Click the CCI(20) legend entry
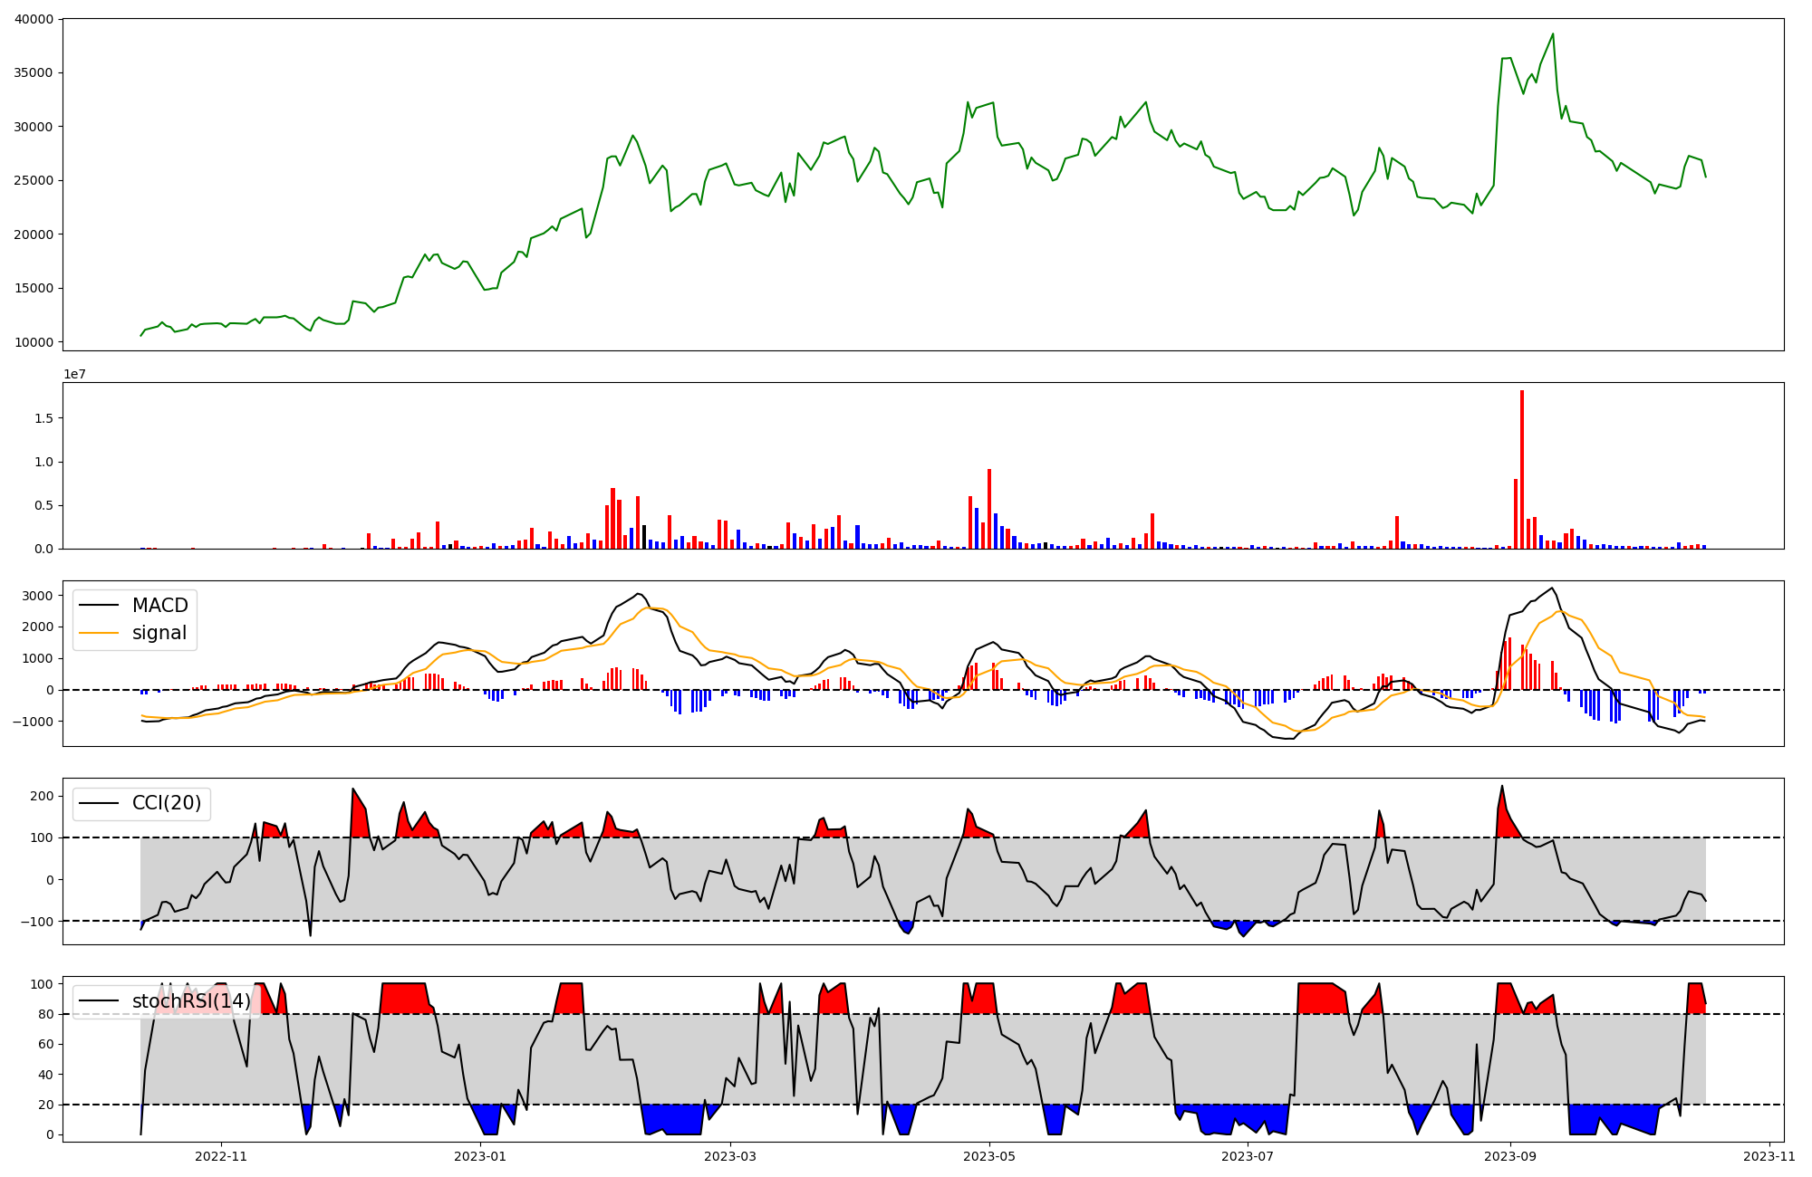Screen dimensions: 1812x1177 (166, 803)
